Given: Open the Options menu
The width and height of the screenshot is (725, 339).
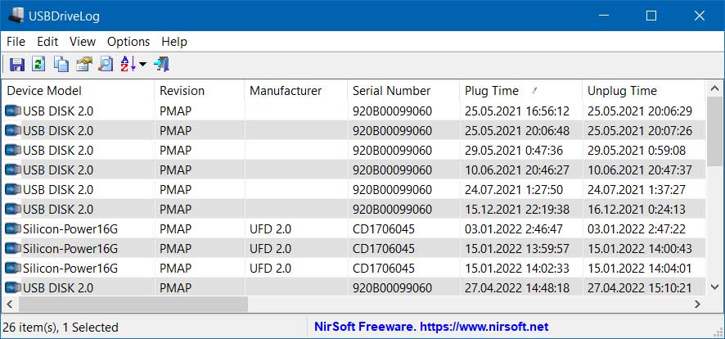Looking at the screenshot, I should pos(128,42).
